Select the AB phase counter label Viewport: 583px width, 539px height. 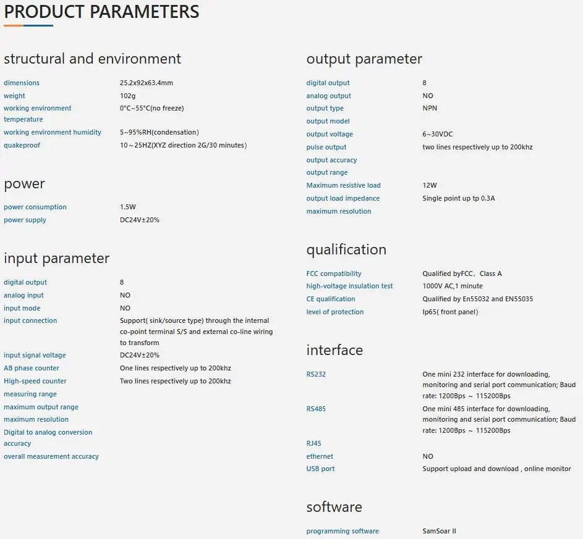point(32,368)
